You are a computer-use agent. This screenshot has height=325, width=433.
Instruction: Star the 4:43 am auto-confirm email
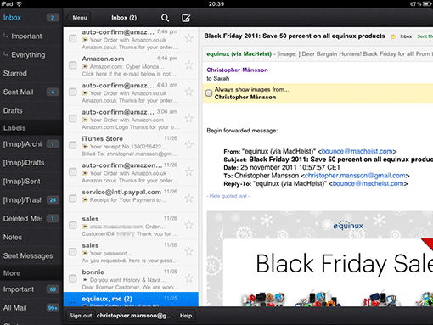[188, 92]
